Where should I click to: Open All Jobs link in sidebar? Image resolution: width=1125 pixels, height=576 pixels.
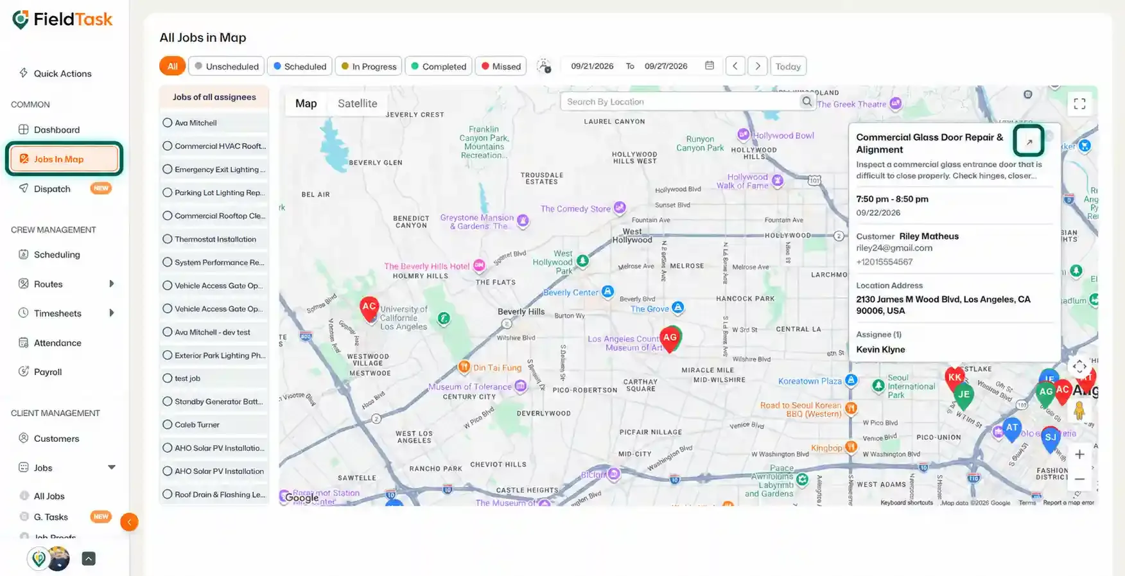coord(49,496)
